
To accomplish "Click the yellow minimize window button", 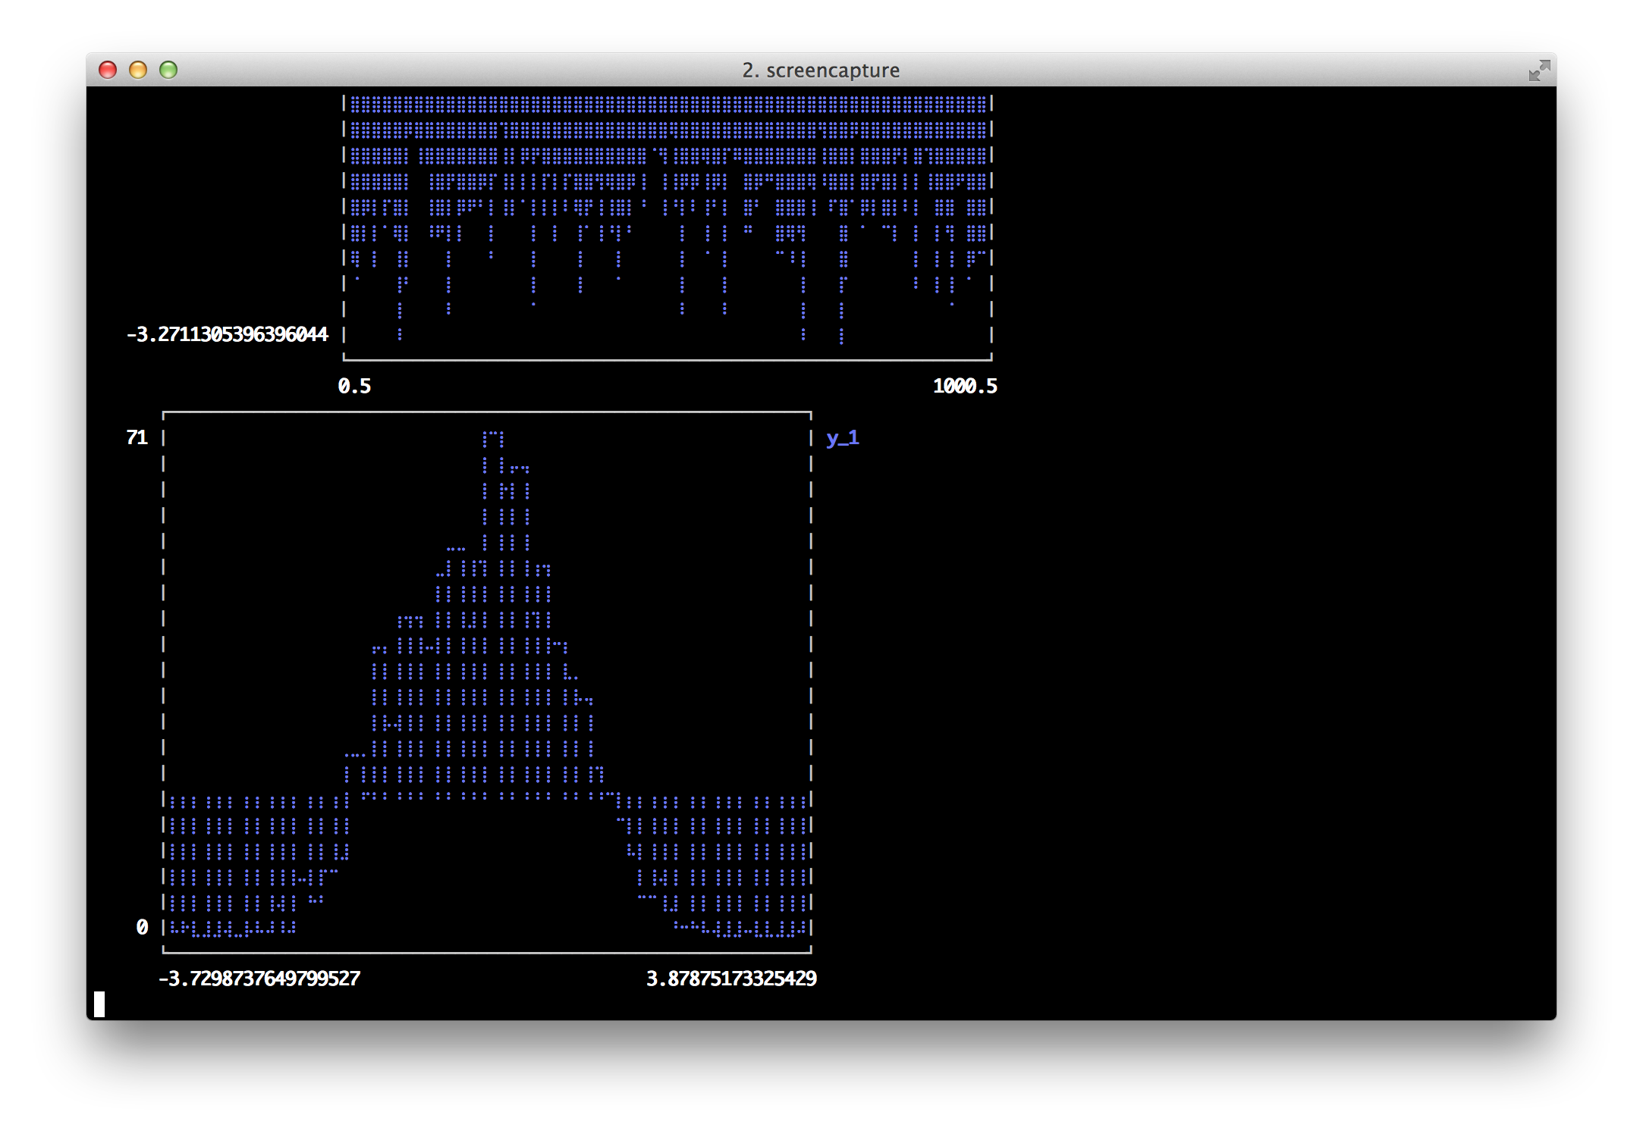I will [x=138, y=70].
